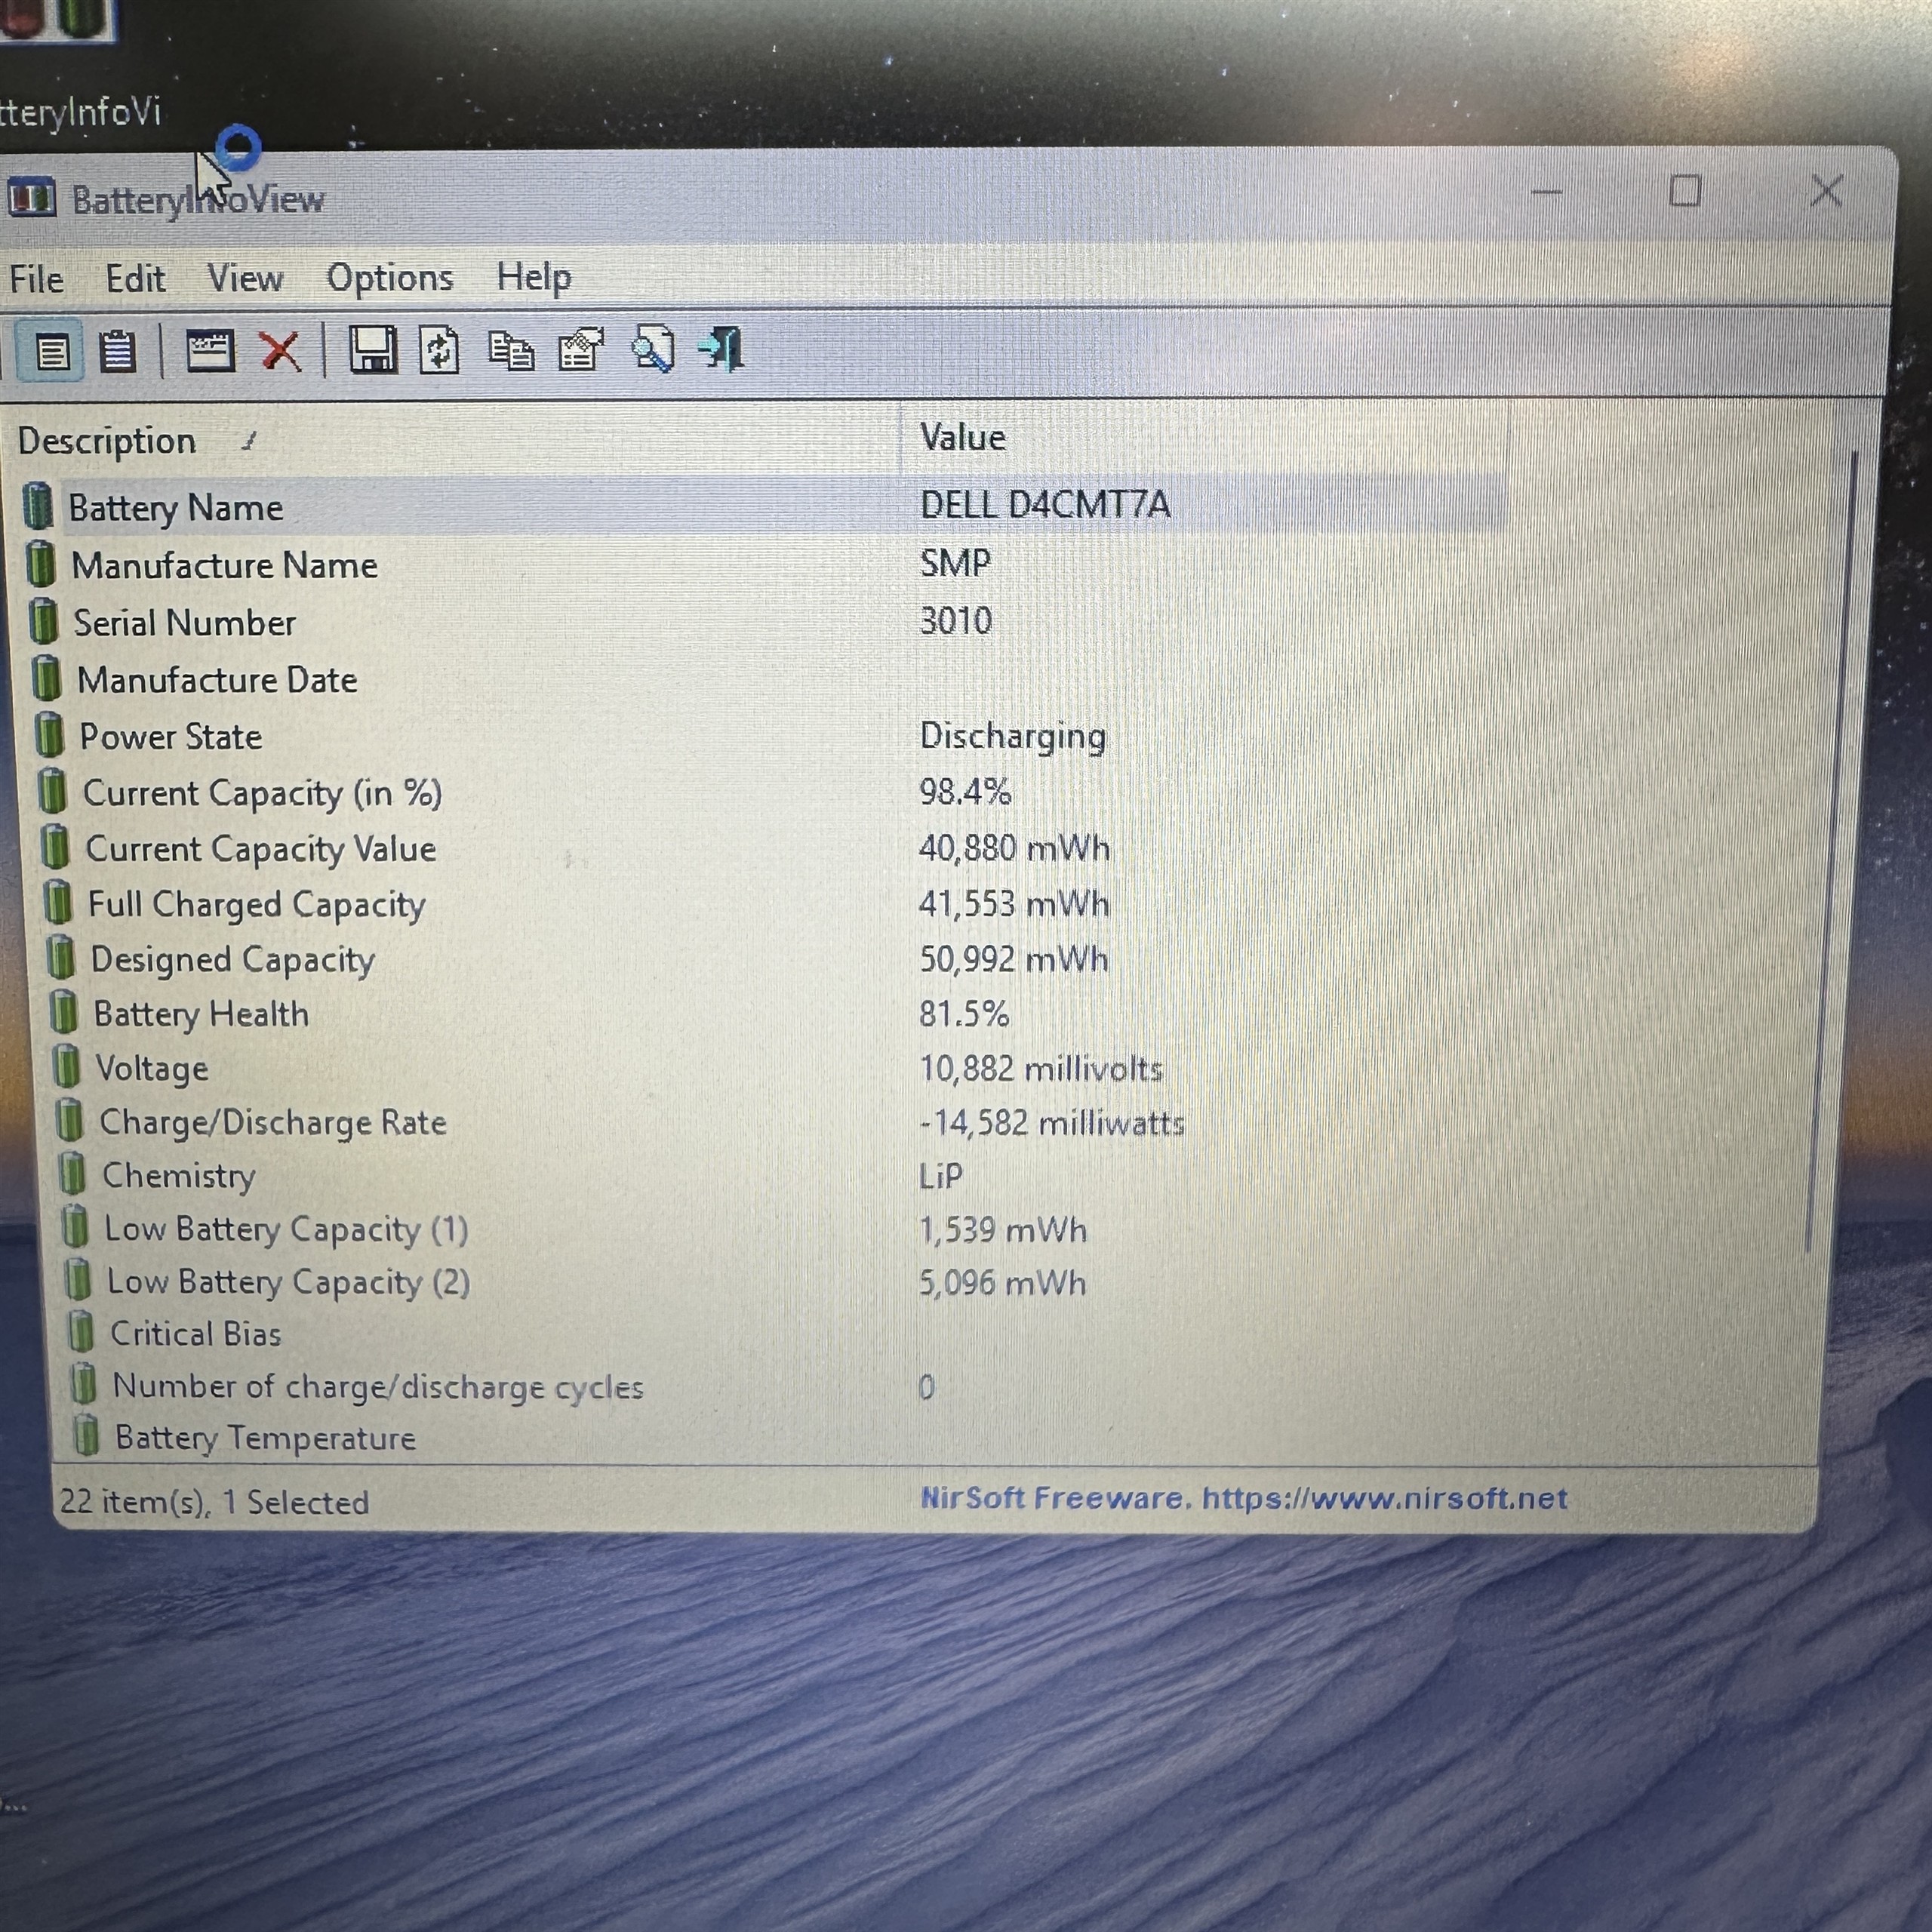1932x1932 pixels.
Task: Click the Value column header
Action: point(962,438)
